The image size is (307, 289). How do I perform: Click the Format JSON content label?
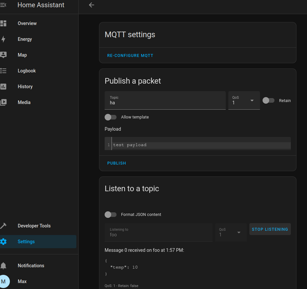tap(141, 215)
